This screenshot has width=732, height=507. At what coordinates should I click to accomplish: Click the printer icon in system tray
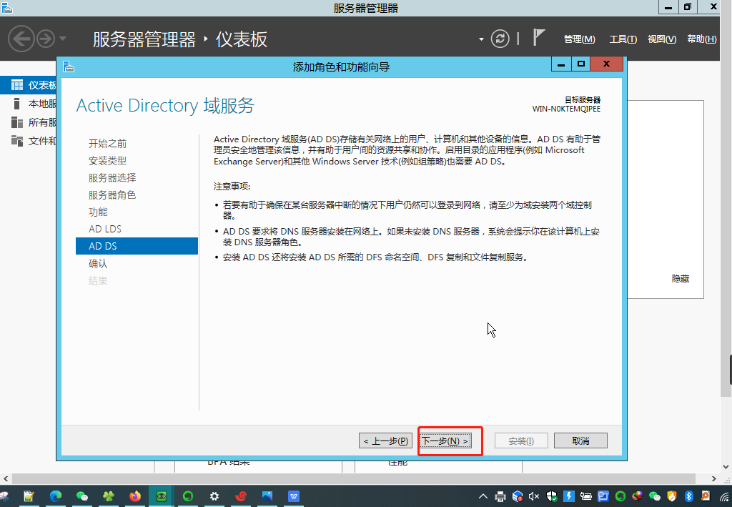[500, 496]
